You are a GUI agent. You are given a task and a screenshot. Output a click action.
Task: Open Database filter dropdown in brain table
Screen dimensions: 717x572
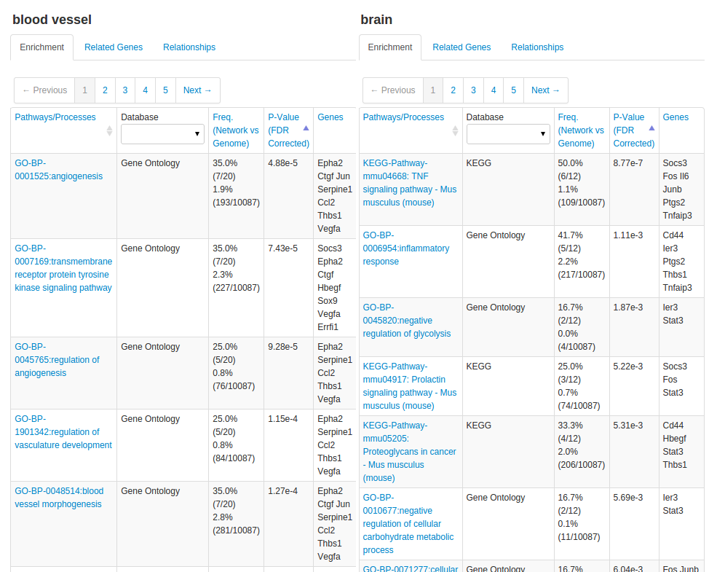point(508,134)
